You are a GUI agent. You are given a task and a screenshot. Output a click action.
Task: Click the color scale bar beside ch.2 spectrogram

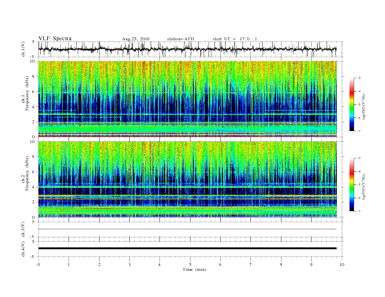tap(351, 185)
